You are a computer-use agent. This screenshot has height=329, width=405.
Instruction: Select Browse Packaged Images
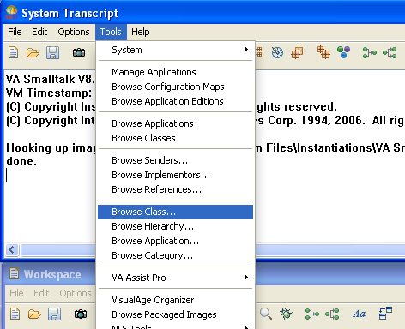pyautogui.click(x=175, y=314)
